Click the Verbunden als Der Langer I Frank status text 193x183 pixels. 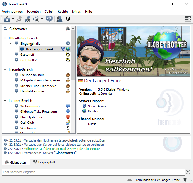[x=158, y=180]
